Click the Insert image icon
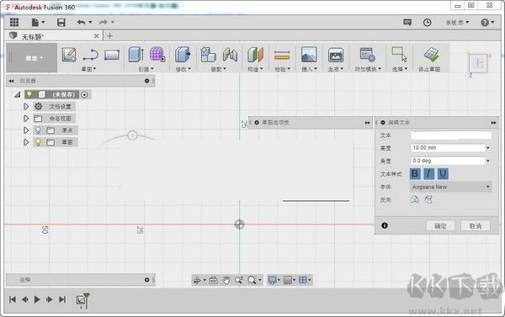Image resolution: width=505 pixels, height=317 pixels. [309, 55]
